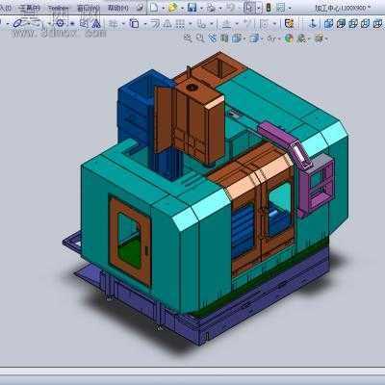Expand the New document dropdown arrow

tap(163, 8)
